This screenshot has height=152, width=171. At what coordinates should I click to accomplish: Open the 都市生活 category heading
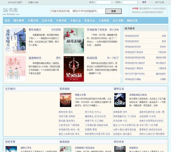coord(119,89)
